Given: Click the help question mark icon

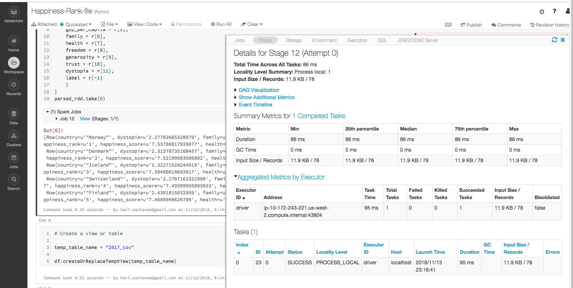Looking at the screenshot, I should click(554, 11).
